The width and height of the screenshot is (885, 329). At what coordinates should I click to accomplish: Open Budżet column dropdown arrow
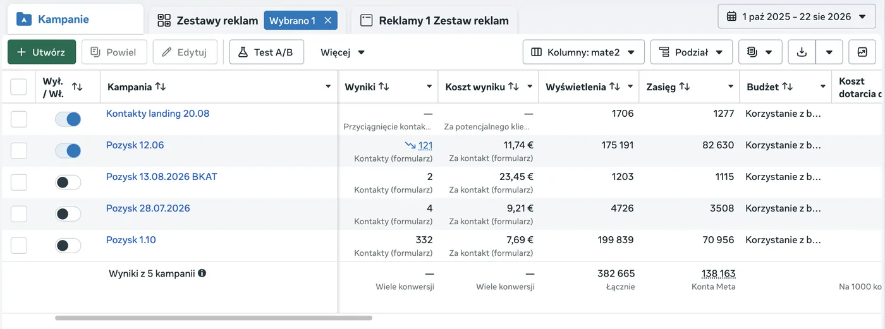click(x=823, y=87)
